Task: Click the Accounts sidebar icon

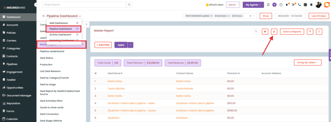Action: click(x=4, y=25)
